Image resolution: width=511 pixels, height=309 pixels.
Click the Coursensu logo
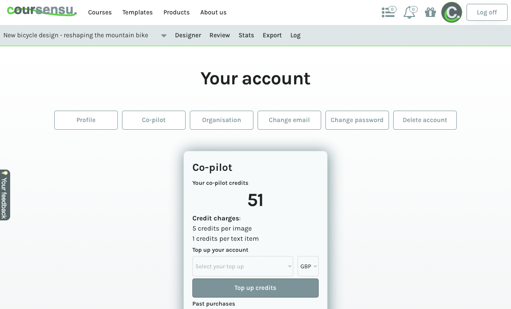tap(42, 11)
